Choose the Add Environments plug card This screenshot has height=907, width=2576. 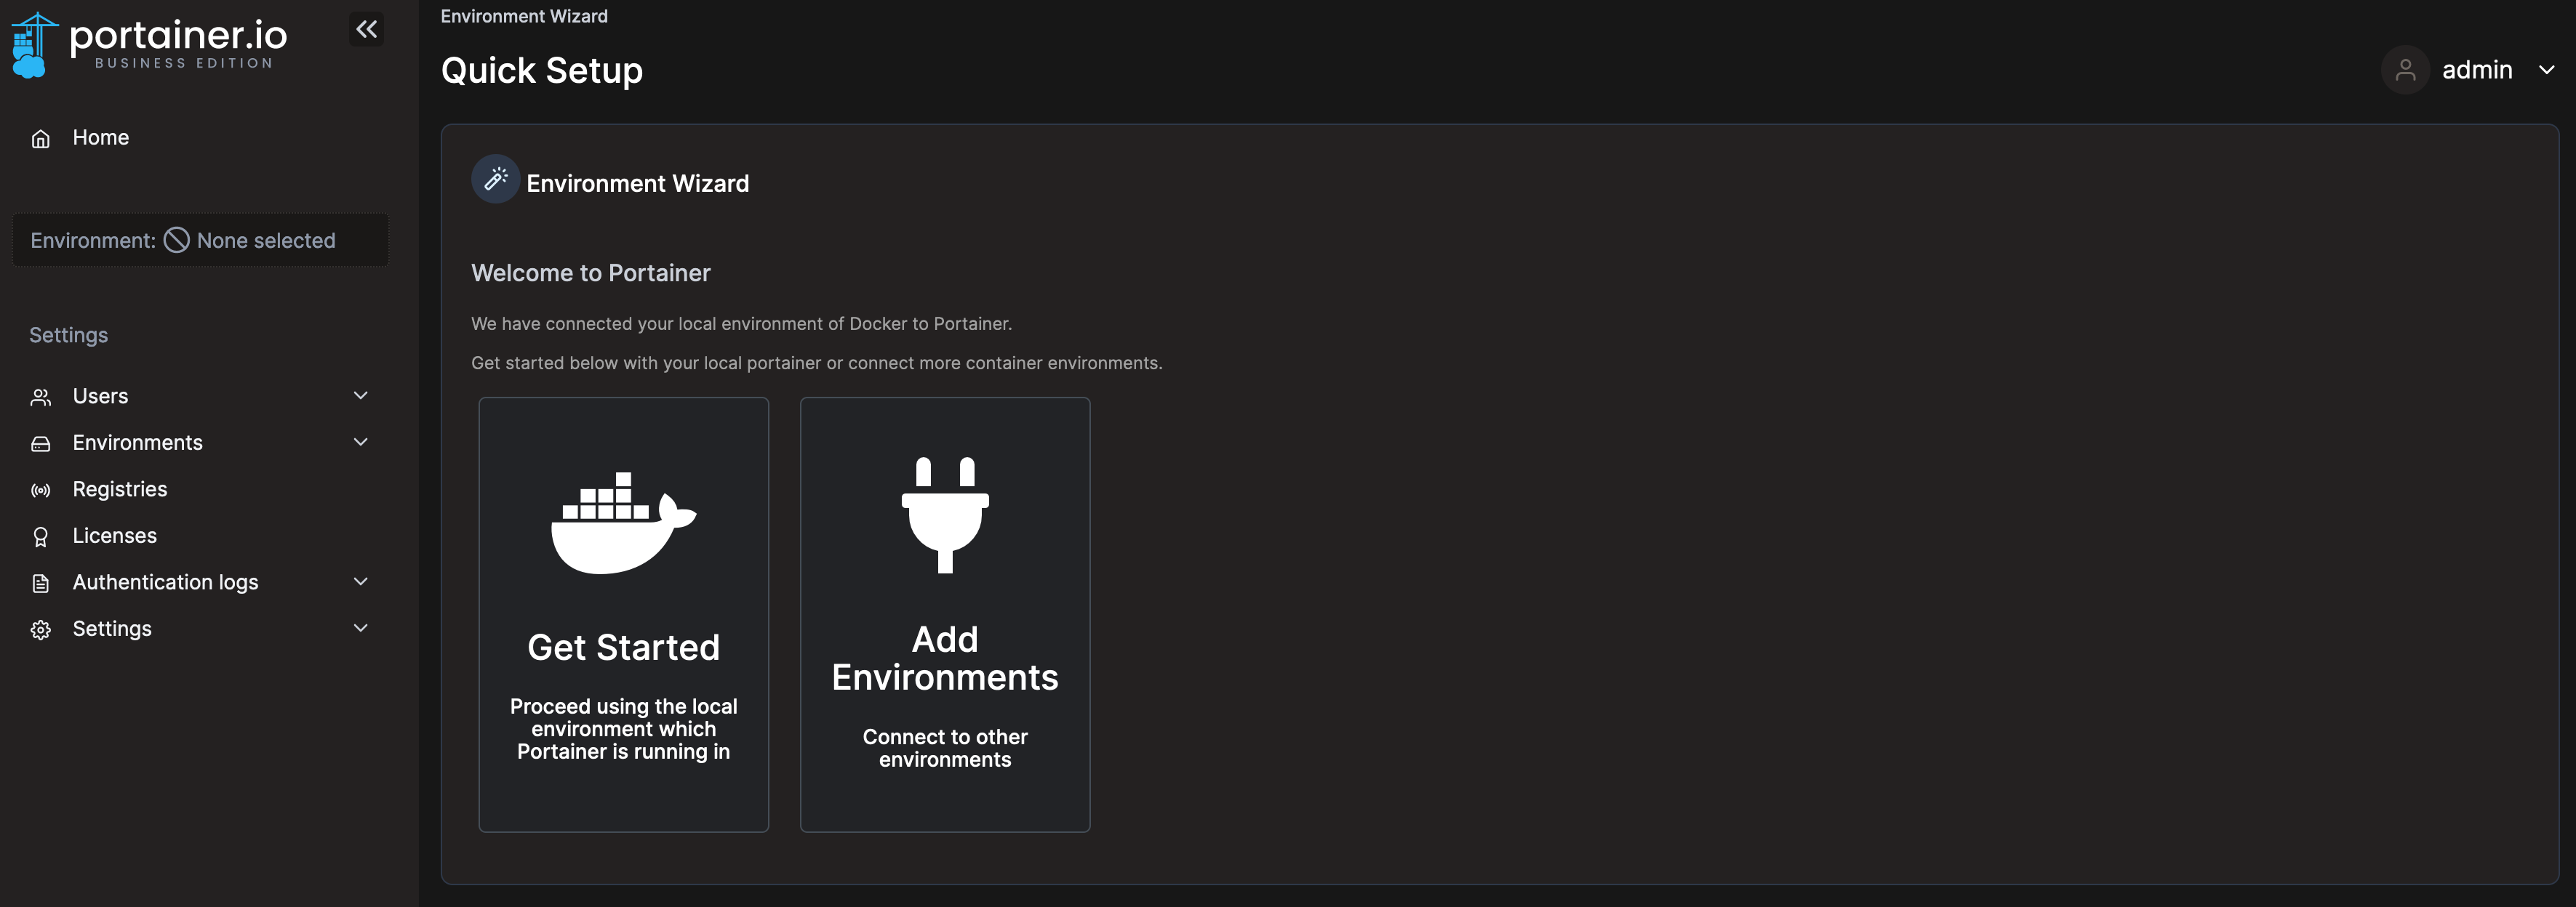(x=944, y=614)
